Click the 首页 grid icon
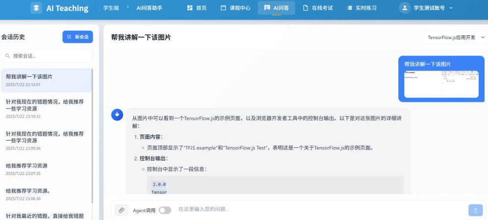Image resolution: width=488 pixels, height=220 pixels. tap(189, 8)
